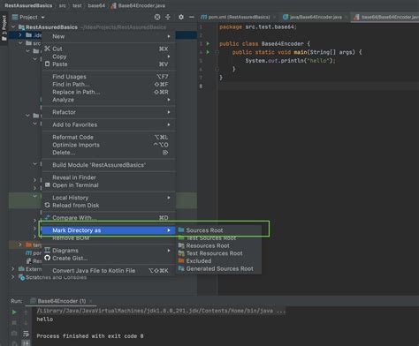Expand External Libraries chevron
419x346 pixels.
tap(13, 268)
